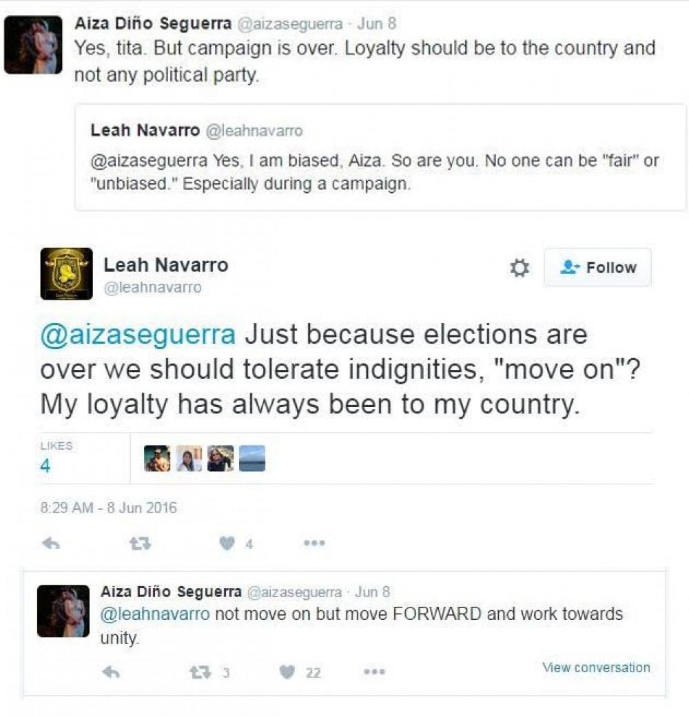
Task: Like Aiza's 'move FORWARD' reply
Action: point(287,672)
